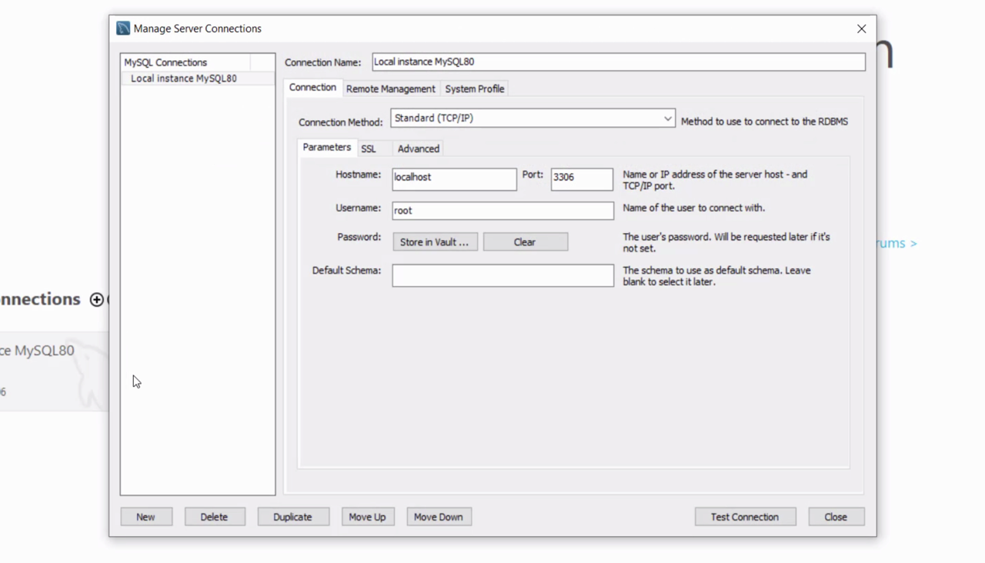Viewport: 985px width, 563px height.
Task: Click Store in Vault button
Action: pyautogui.click(x=435, y=242)
